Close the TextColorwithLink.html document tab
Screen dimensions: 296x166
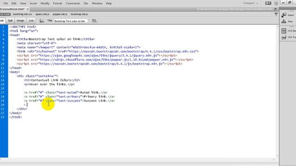pos(28,9)
